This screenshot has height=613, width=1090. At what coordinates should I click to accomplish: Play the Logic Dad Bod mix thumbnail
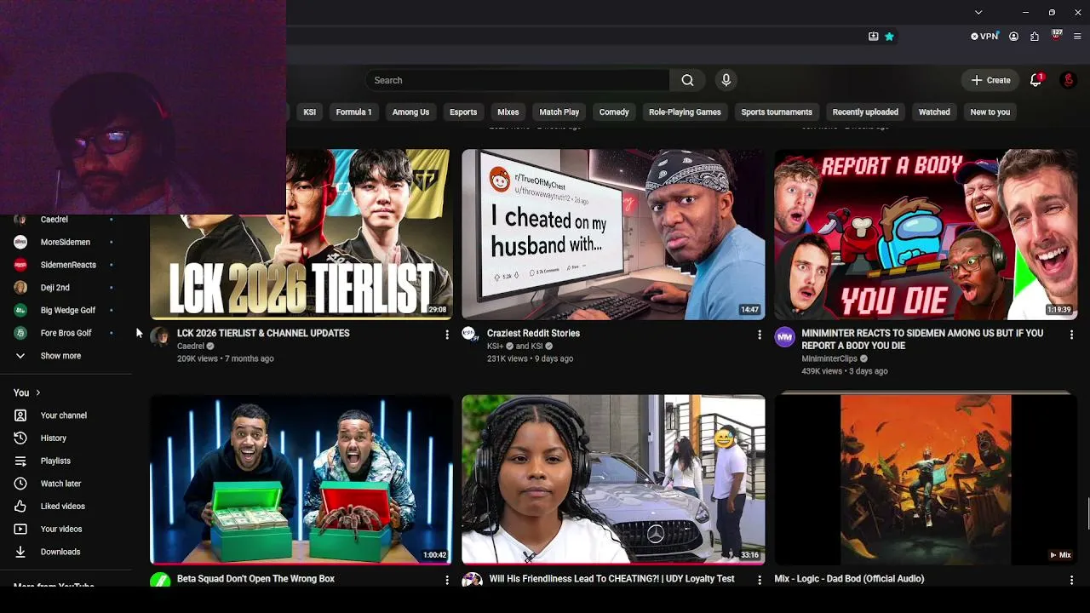[x=926, y=479]
